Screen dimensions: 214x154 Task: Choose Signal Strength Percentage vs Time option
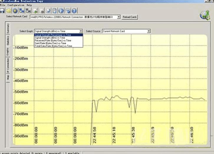pos(58,35)
